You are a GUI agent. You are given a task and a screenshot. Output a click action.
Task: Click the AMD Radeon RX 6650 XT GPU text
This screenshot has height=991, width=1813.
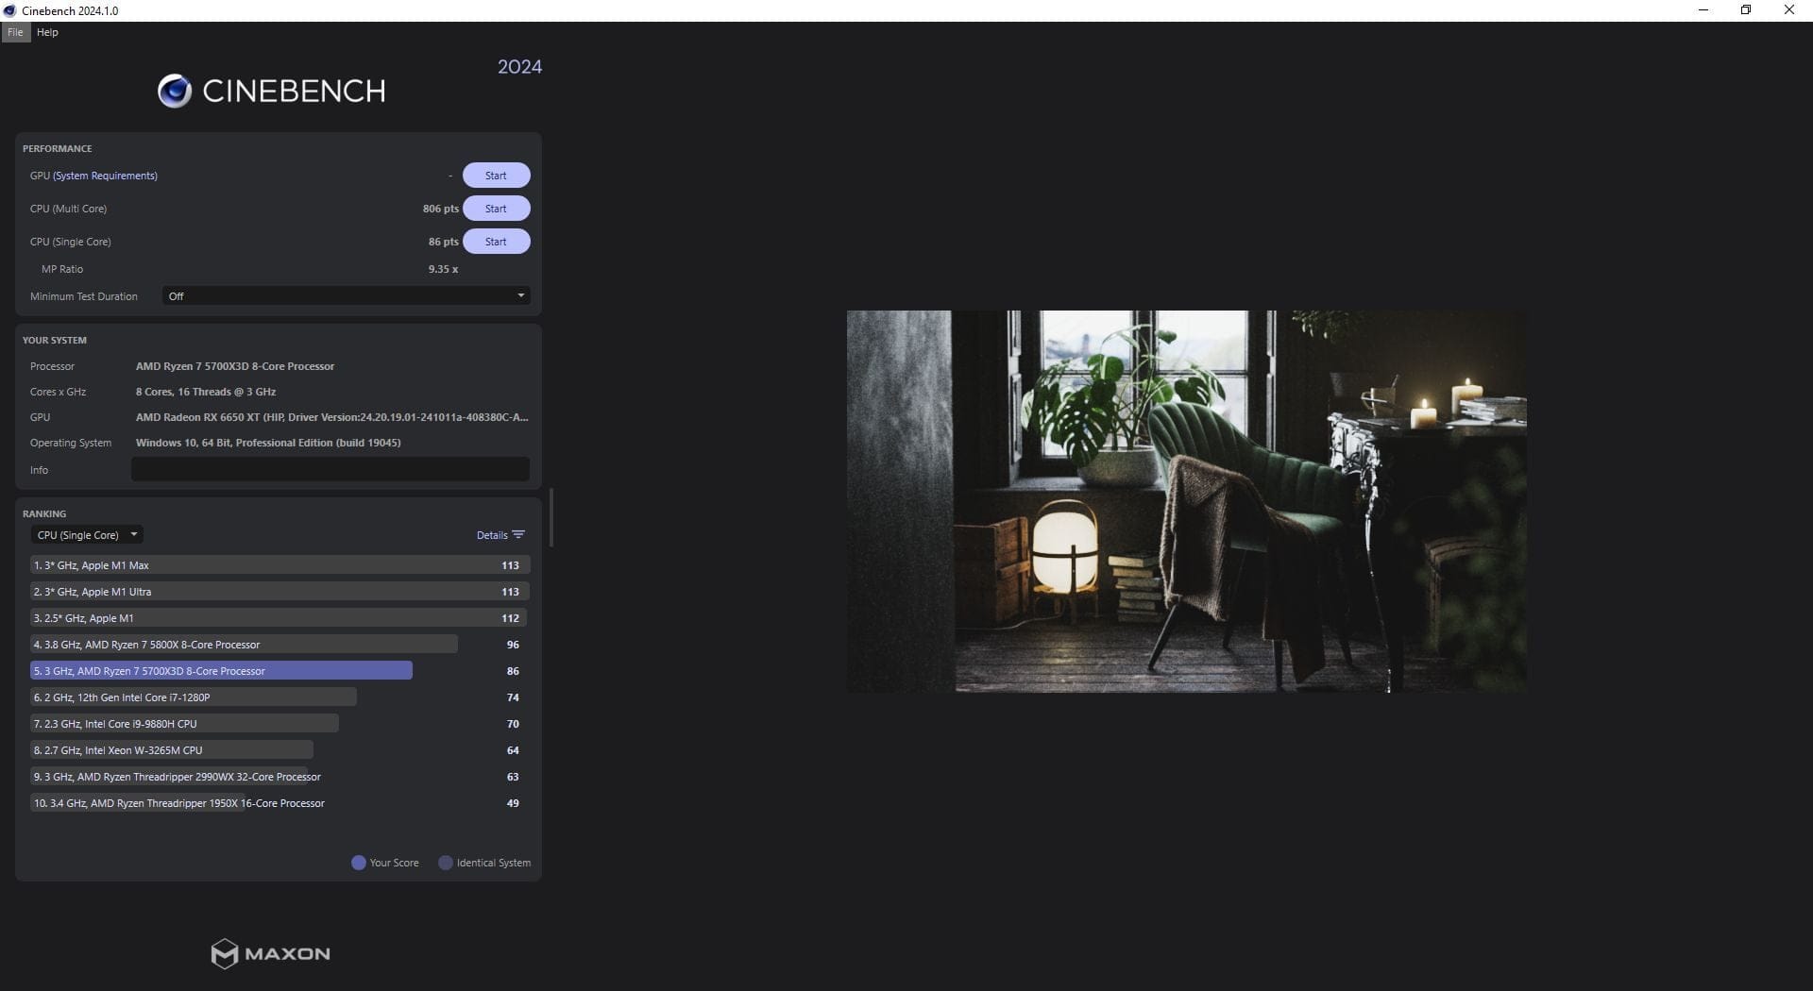331,417
